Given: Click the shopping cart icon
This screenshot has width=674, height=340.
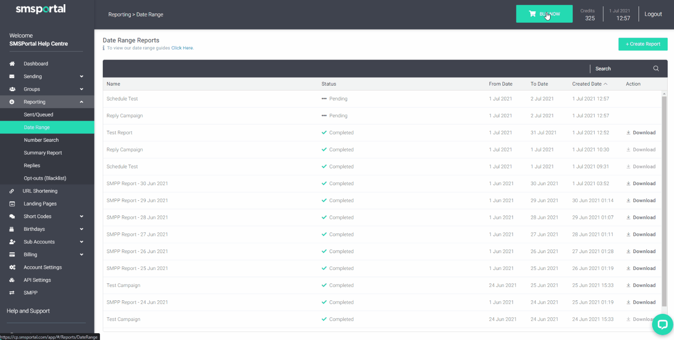Looking at the screenshot, I should (x=532, y=14).
